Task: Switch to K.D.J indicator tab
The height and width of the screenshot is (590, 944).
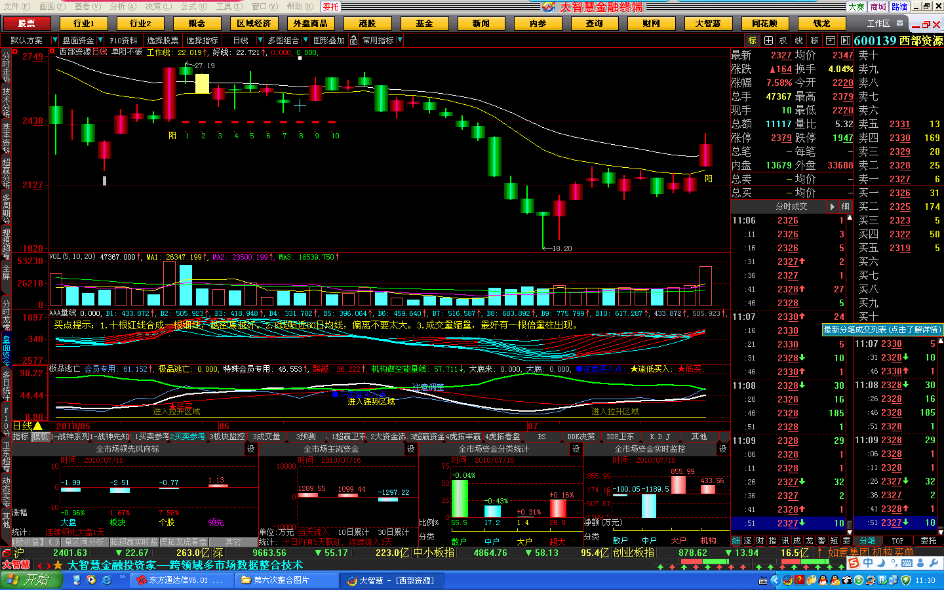Action: pos(659,437)
